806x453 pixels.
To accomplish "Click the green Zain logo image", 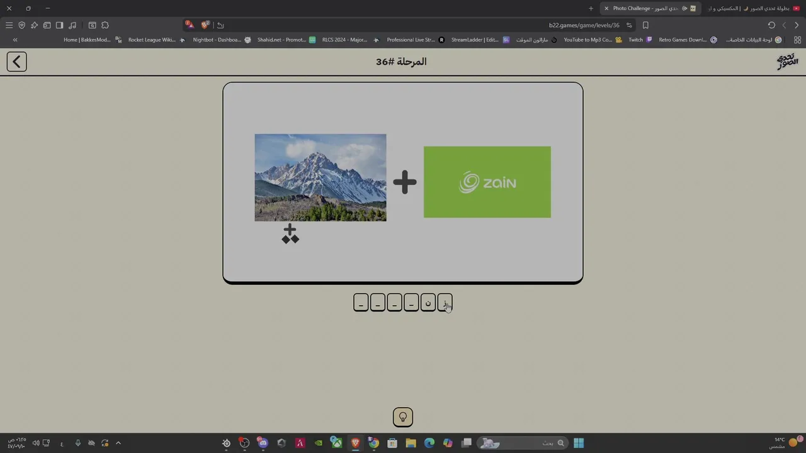I will (x=487, y=182).
